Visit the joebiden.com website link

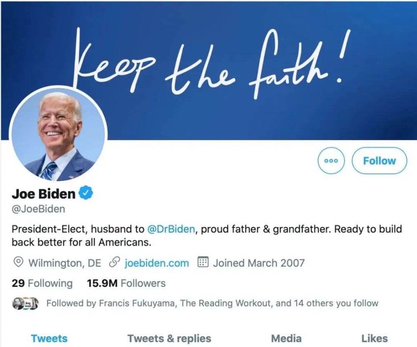tap(157, 263)
